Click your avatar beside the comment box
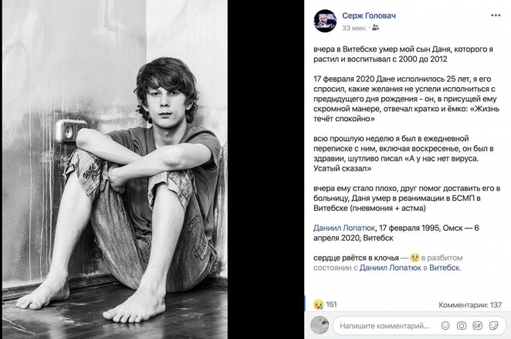 coord(320,325)
